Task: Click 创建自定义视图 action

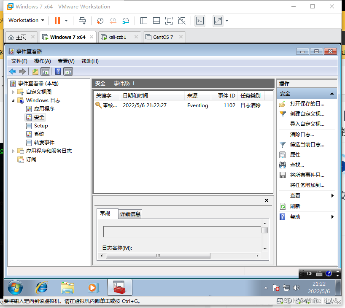Action: pos(307,114)
